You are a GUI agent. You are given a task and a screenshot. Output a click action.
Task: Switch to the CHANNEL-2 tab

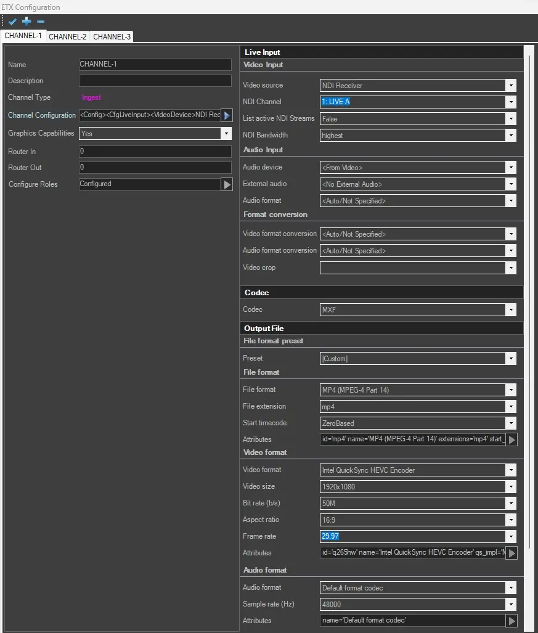tap(67, 37)
